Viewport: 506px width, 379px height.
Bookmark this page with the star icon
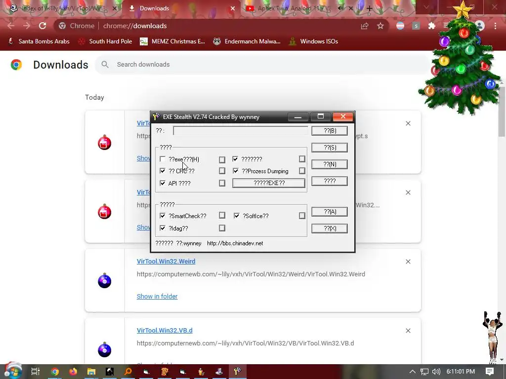tap(380, 26)
